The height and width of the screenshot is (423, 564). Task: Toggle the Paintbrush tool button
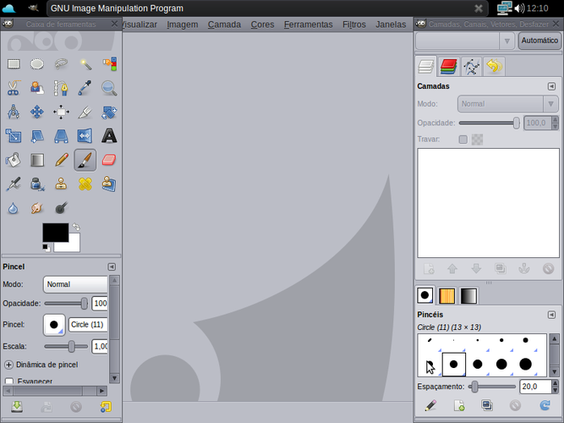[85, 160]
